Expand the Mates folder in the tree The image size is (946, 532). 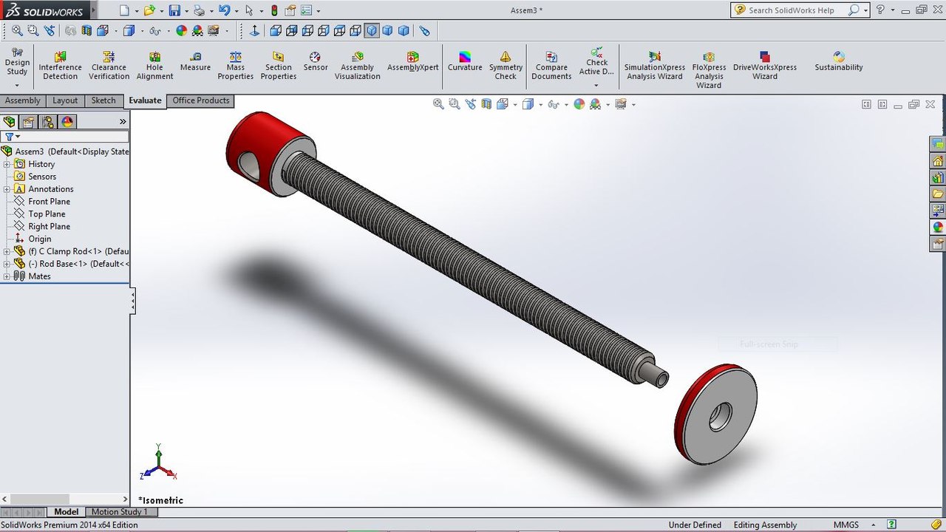(7, 276)
